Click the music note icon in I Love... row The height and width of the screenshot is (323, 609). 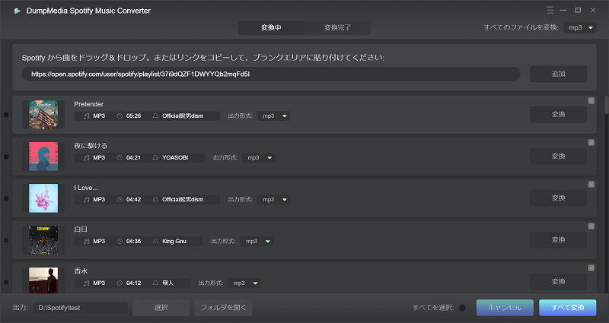pos(86,199)
